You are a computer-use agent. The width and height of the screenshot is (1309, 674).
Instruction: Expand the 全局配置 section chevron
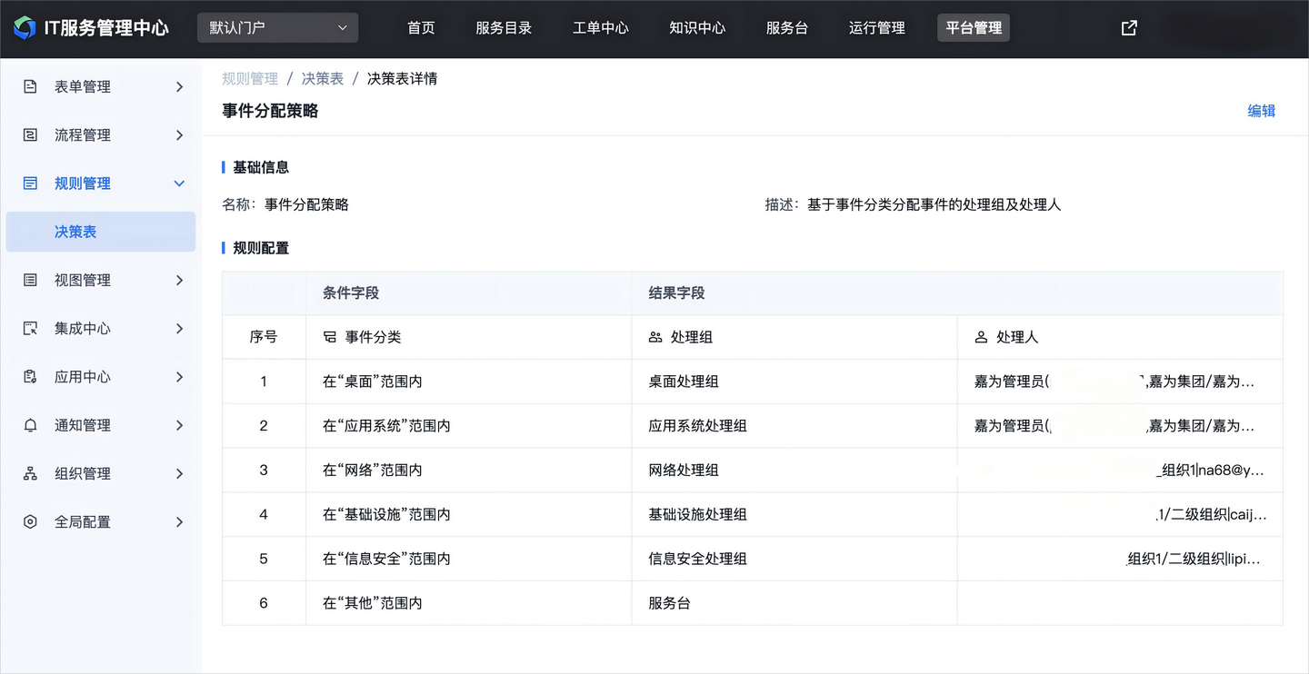click(x=180, y=521)
